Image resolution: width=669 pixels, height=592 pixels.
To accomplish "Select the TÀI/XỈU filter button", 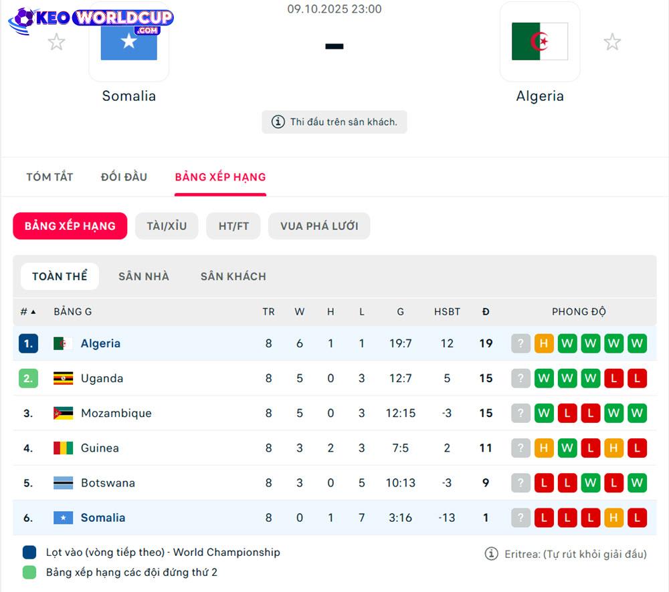I will (167, 226).
